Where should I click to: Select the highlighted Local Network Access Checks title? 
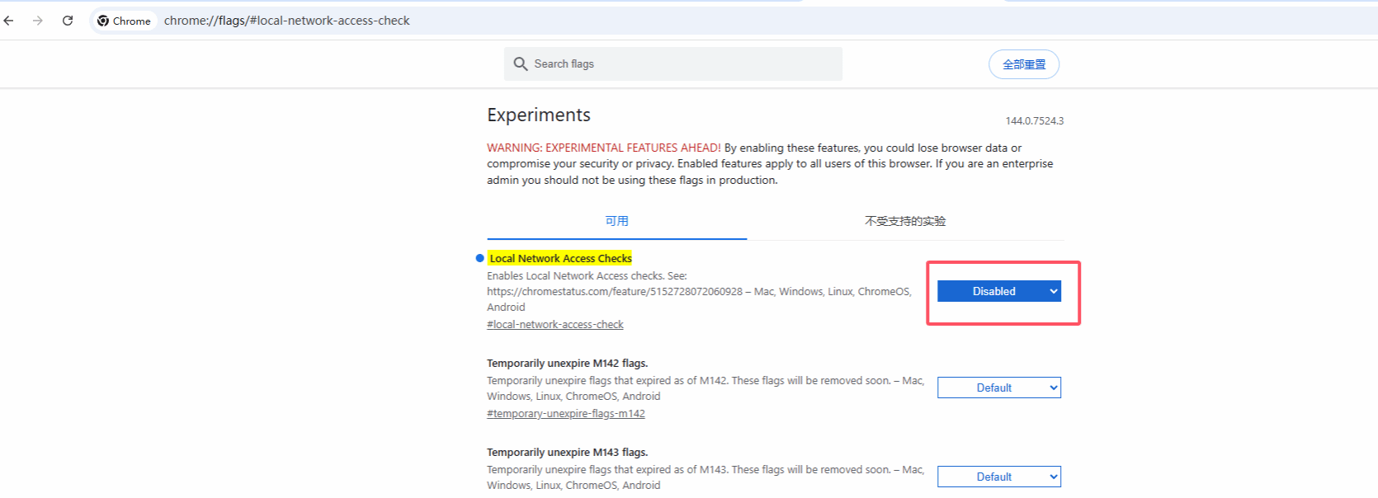[560, 258]
